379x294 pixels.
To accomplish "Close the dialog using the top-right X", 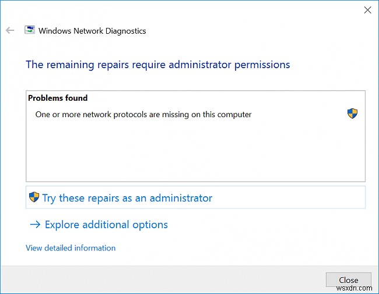I will 367,10.
